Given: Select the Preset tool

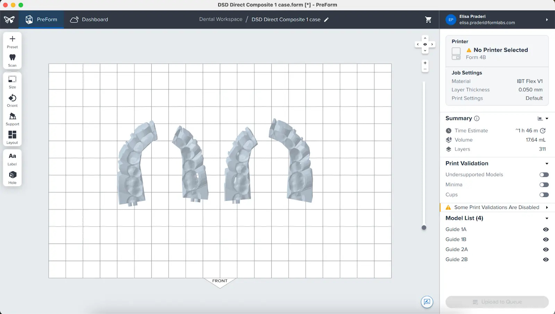Looking at the screenshot, I should click(x=12, y=42).
